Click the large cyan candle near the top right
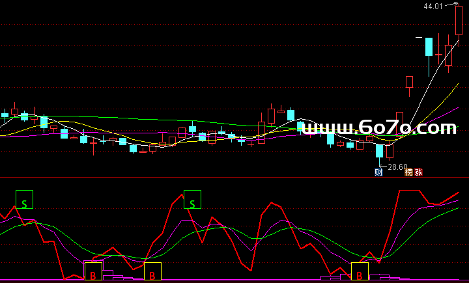Image resolution: width=469 pixels, height=283 pixels. [429, 47]
